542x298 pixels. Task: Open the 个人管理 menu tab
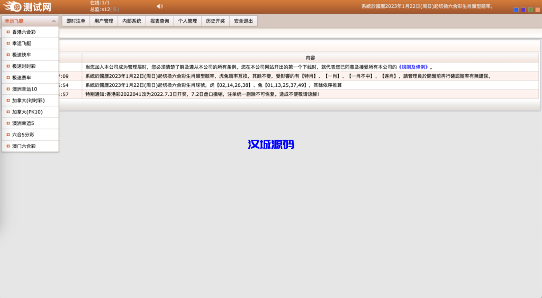click(188, 21)
